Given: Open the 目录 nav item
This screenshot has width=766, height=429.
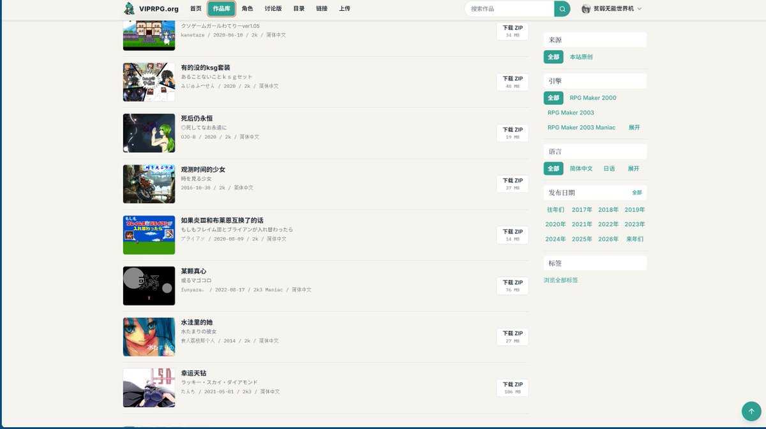Looking at the screenshot, I should click(x=299, y=9).
